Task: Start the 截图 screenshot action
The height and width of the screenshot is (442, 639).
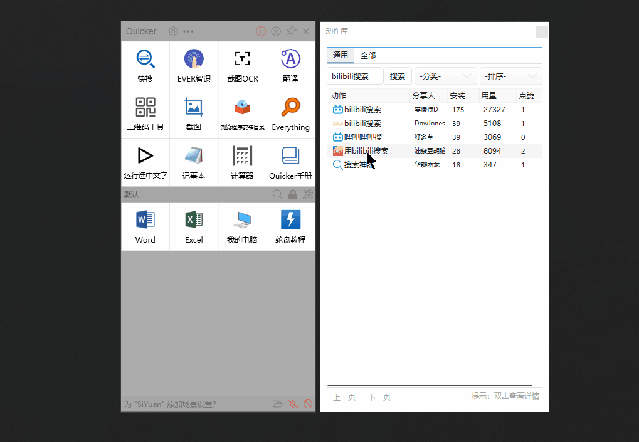Action: tap(194, 114)
